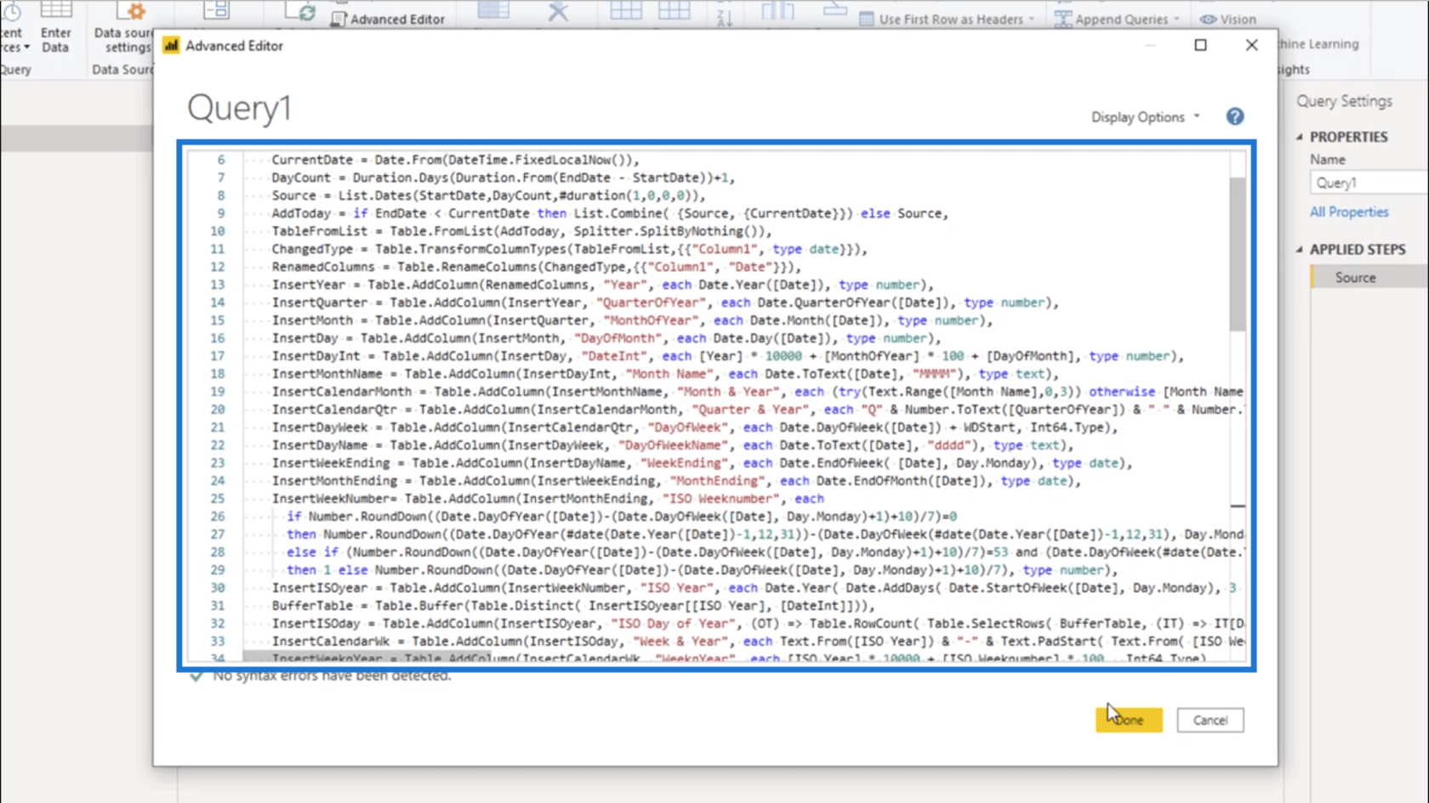Click the Power BI logo in the dialog title bar
Viewport: 1429px width, 803px height.
pos(171,45)
